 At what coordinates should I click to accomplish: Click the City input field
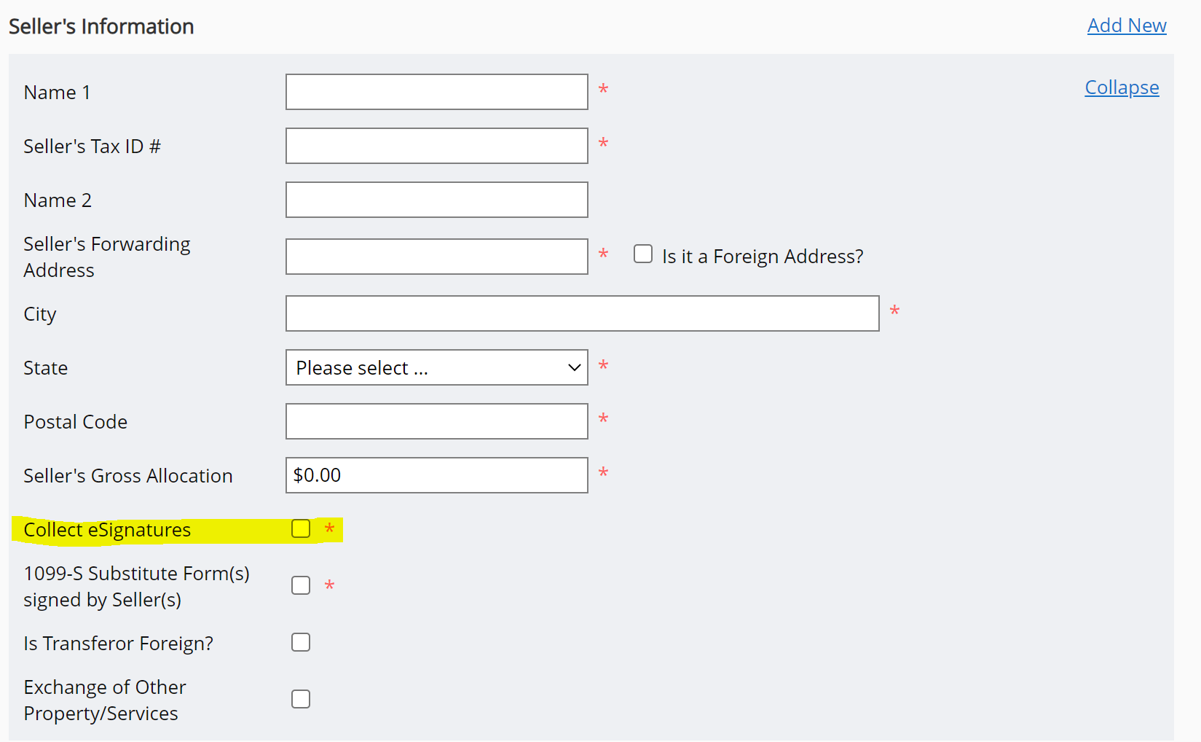[x=582, y=313]
